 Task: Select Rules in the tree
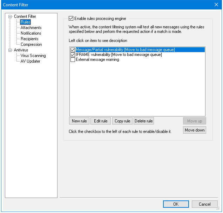26,22
